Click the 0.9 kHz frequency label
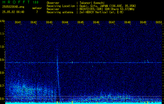 (2, 60)
